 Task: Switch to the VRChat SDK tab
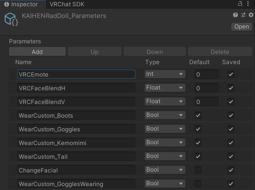point(67,4)
